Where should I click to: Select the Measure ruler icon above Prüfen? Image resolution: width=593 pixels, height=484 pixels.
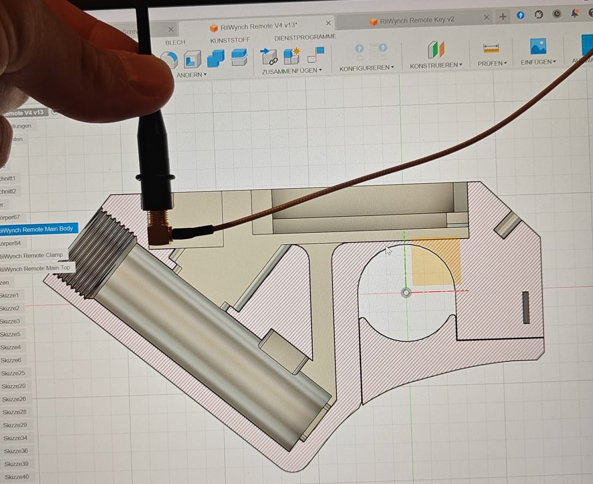pos(491,49)
